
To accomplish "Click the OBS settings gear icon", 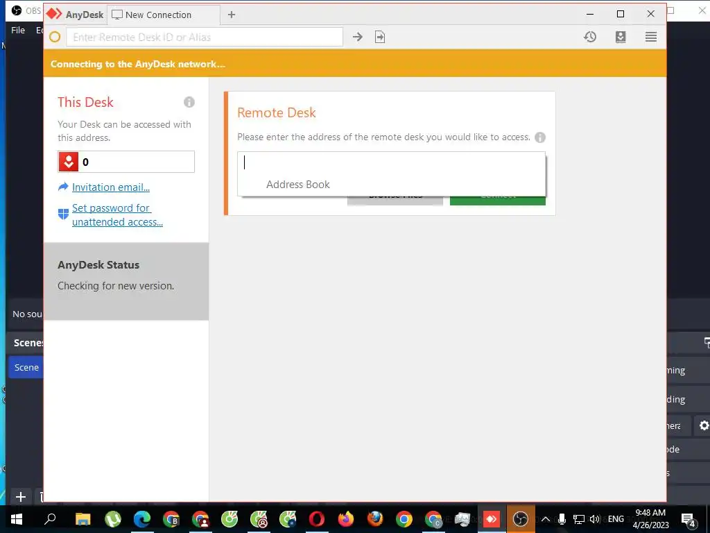I will point(704,425).
